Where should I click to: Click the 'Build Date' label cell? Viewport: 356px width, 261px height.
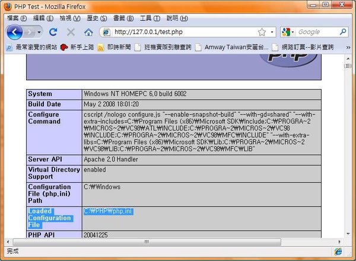(54, 104)
